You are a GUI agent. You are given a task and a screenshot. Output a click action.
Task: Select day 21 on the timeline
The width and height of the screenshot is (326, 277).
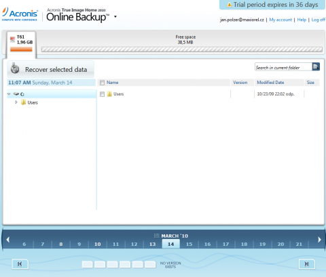(x=300, y=244)
